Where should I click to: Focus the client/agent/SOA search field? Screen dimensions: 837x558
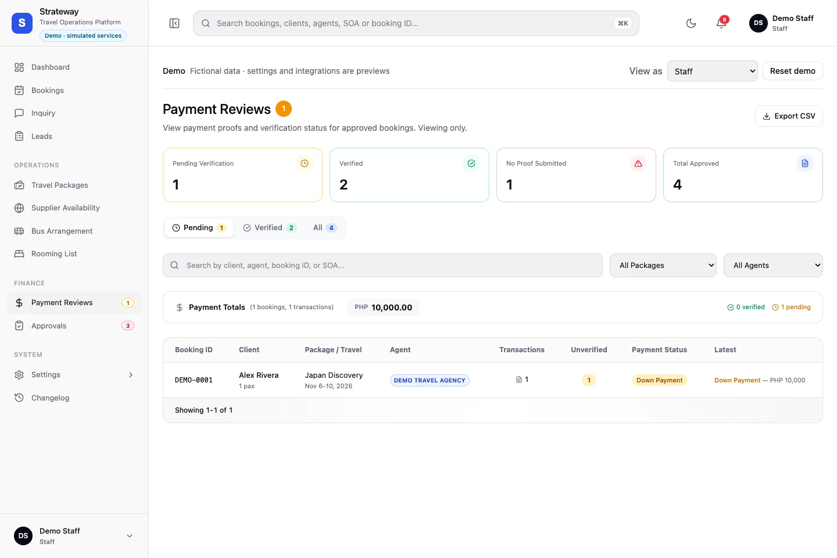click(382, 265)
